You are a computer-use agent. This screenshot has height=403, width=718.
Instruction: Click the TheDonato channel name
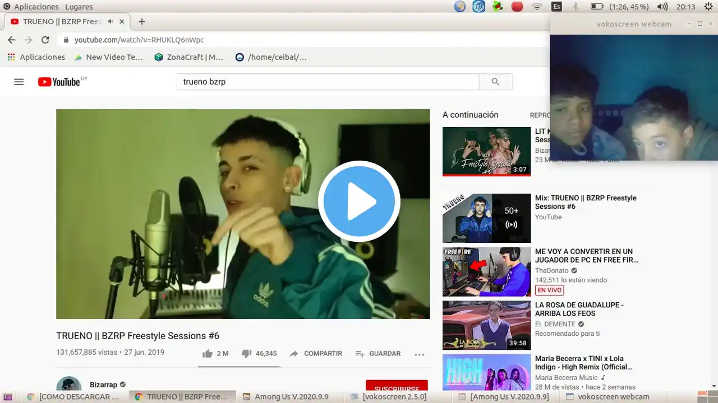552,271
